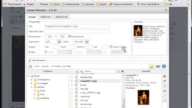Tick the checkbox for Love__005417_.jpg

[72, 93]
